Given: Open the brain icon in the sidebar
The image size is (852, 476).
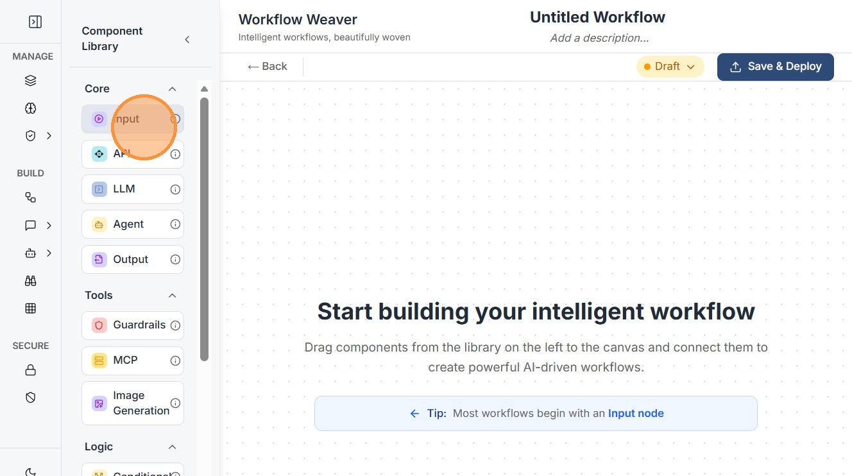Looking at the screenshot, I should (x=30, y=108).
